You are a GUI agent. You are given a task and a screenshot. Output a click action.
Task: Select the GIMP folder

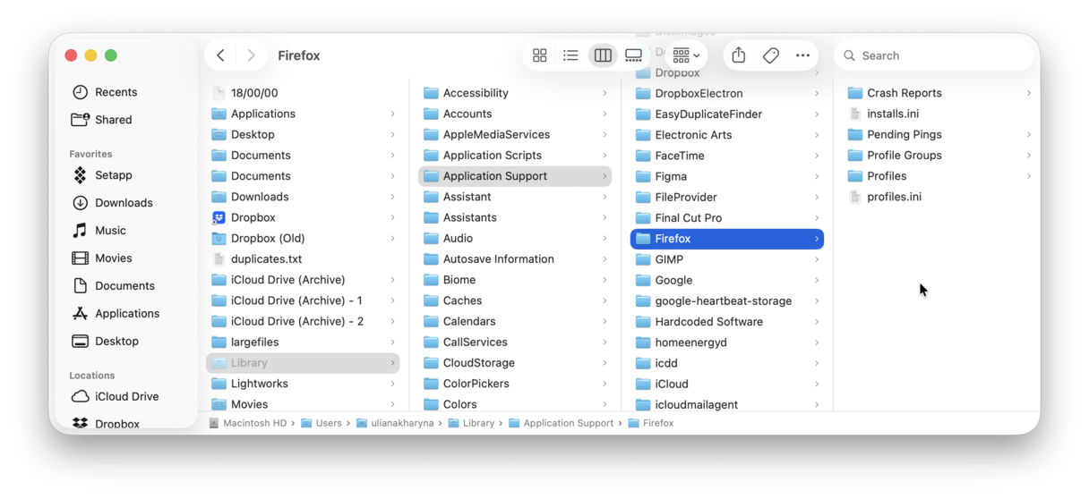point(727,259)
